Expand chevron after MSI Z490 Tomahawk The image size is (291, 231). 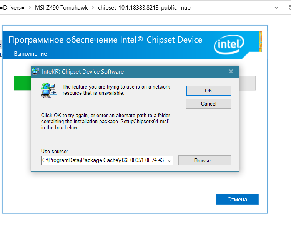[93, 8]
